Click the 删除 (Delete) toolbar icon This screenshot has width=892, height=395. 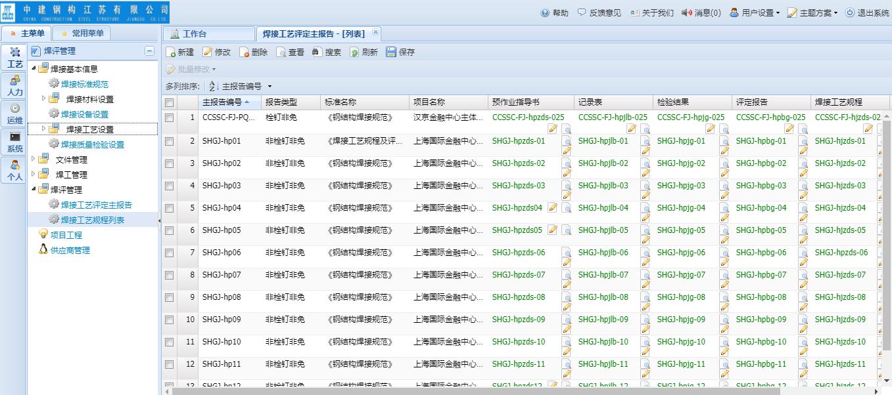pyautogui.click(x=245, y=52)
